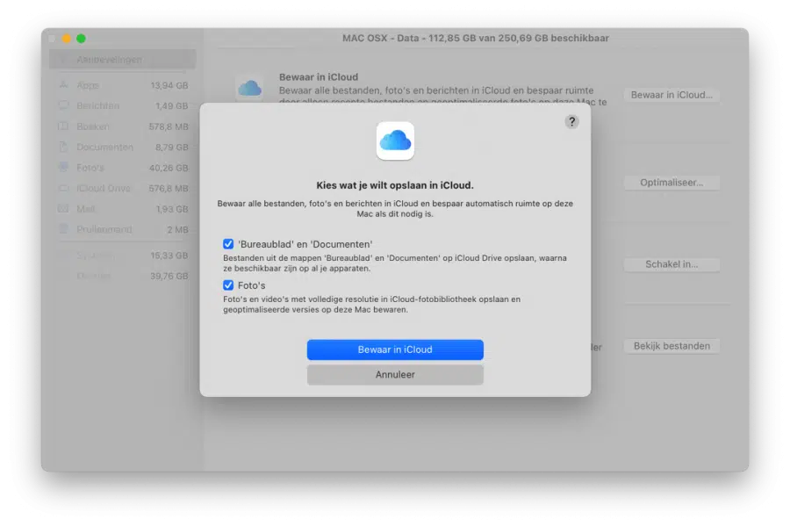
Task: Select iCloud Drive row in sidebar
Action: [x=122, y=188]
